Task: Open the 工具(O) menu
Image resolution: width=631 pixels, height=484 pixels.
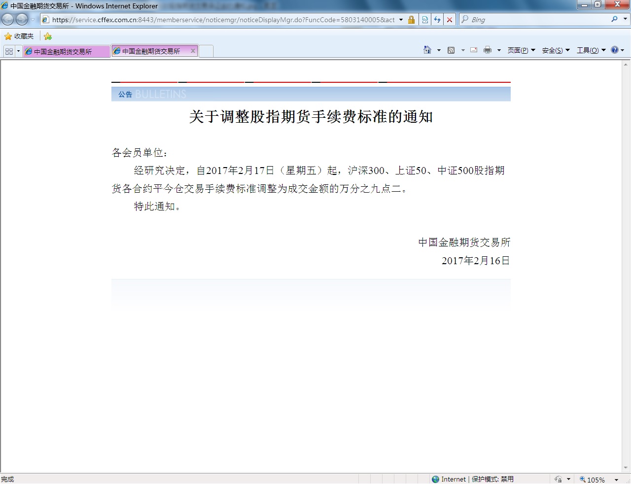Action: tap(591, 50)
